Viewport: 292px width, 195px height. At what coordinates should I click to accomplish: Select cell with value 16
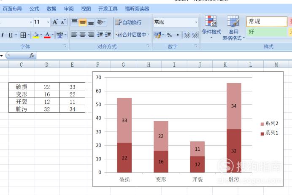47,94
